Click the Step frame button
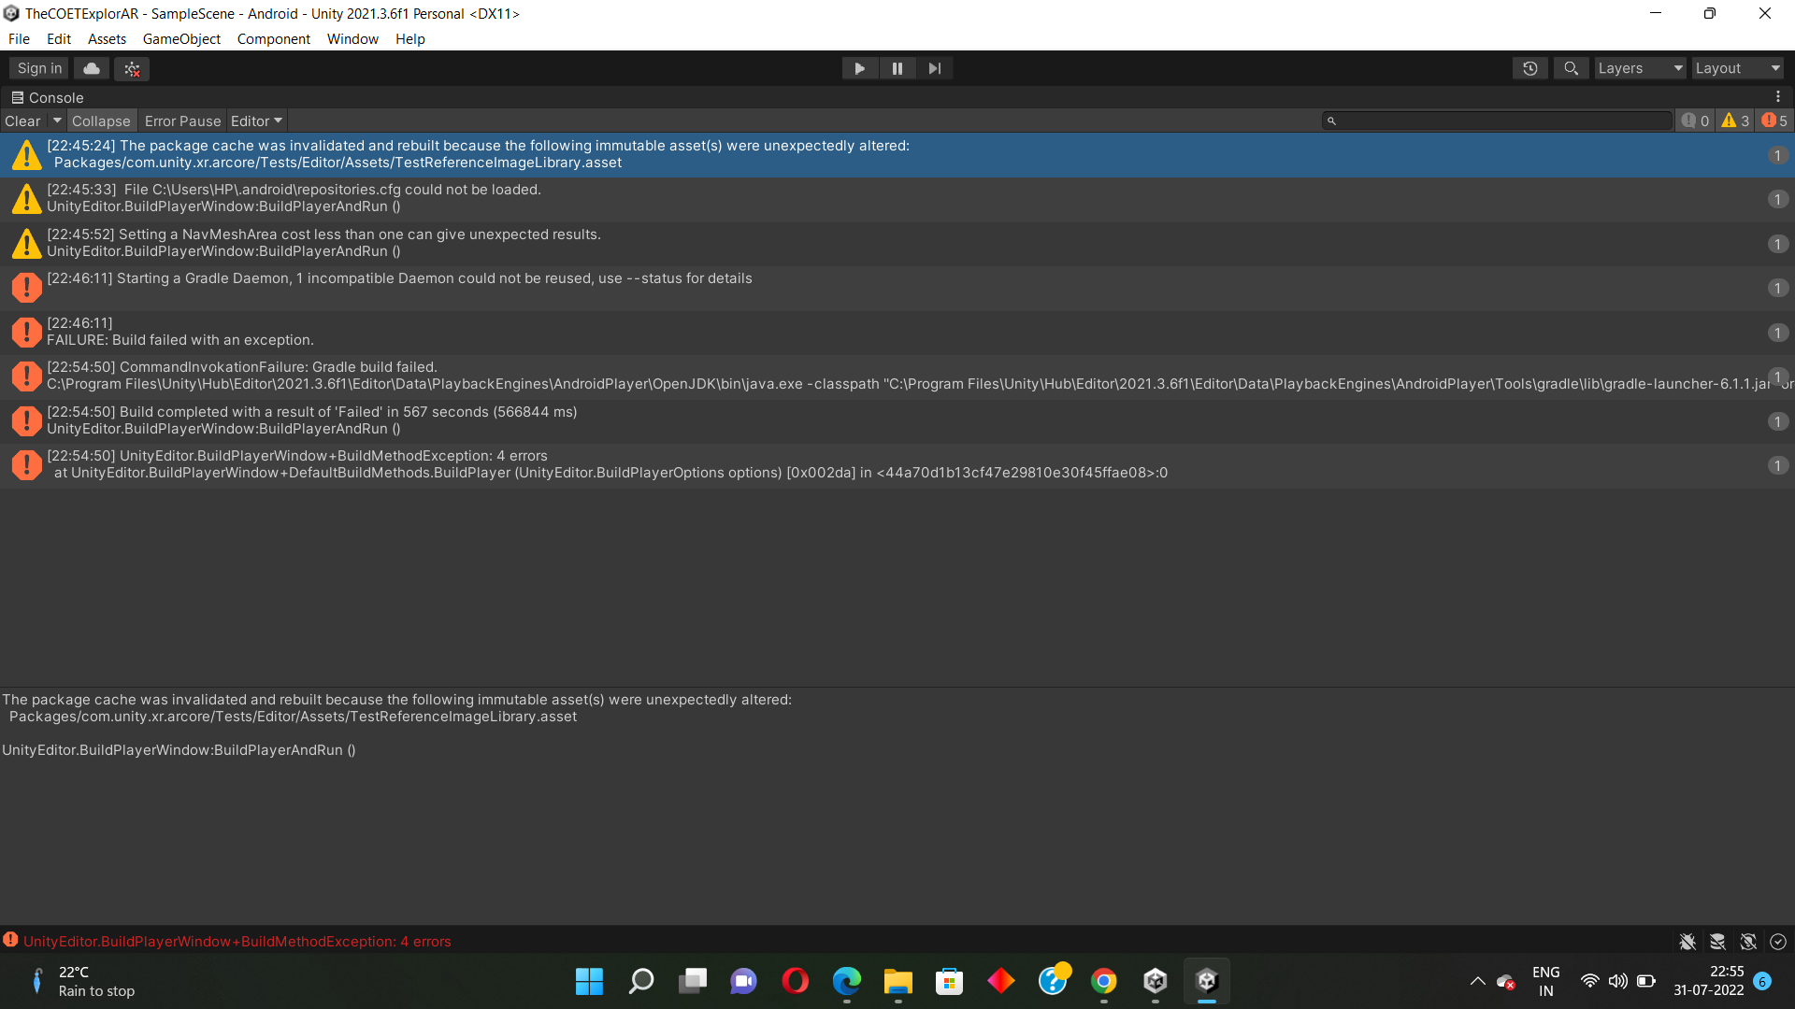The height and width of the screenshot is (1009, 1795). pos(934,68)
